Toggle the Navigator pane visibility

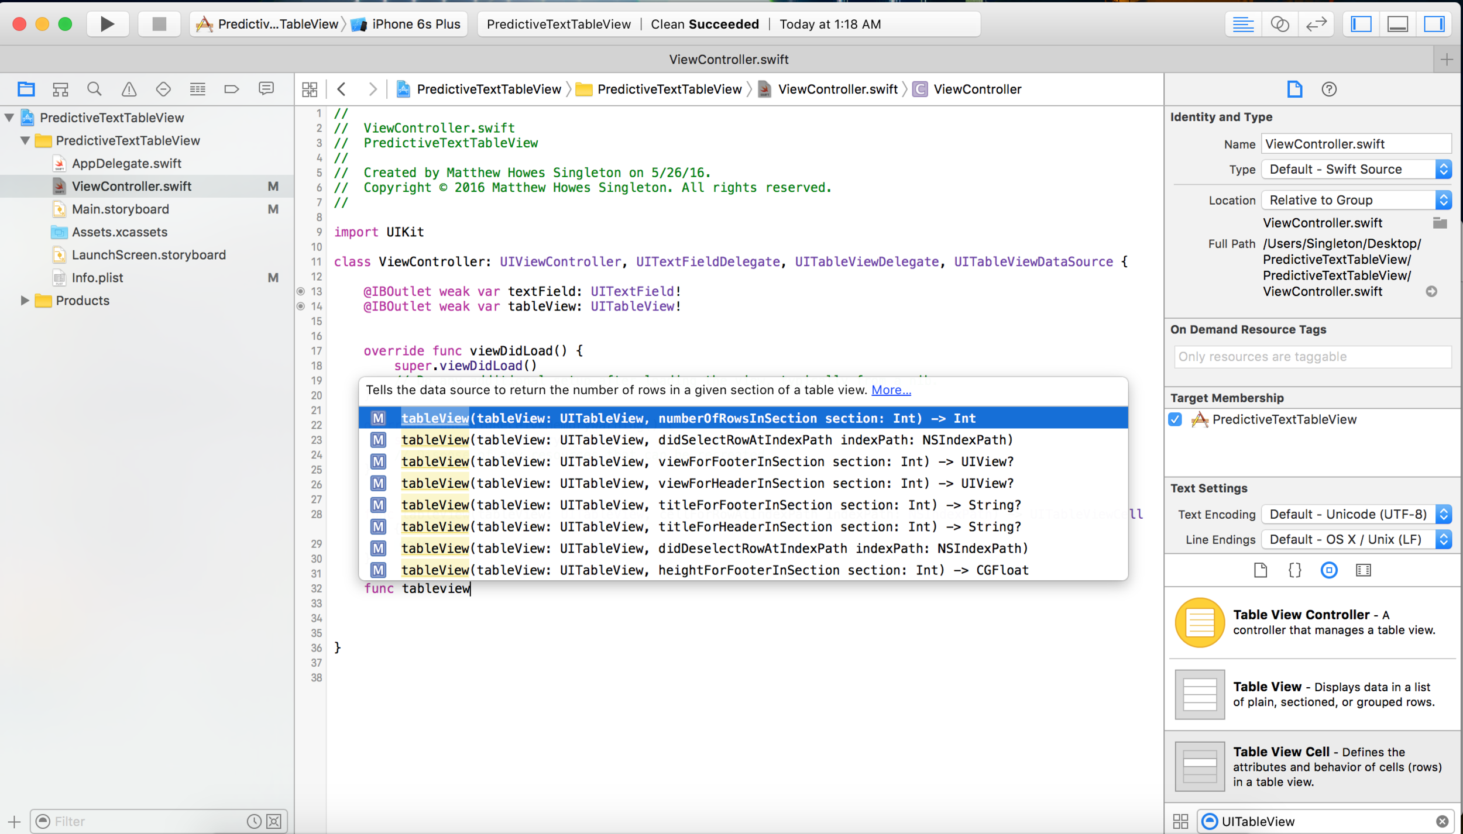pyautogui.click(x=1361, y=24)
